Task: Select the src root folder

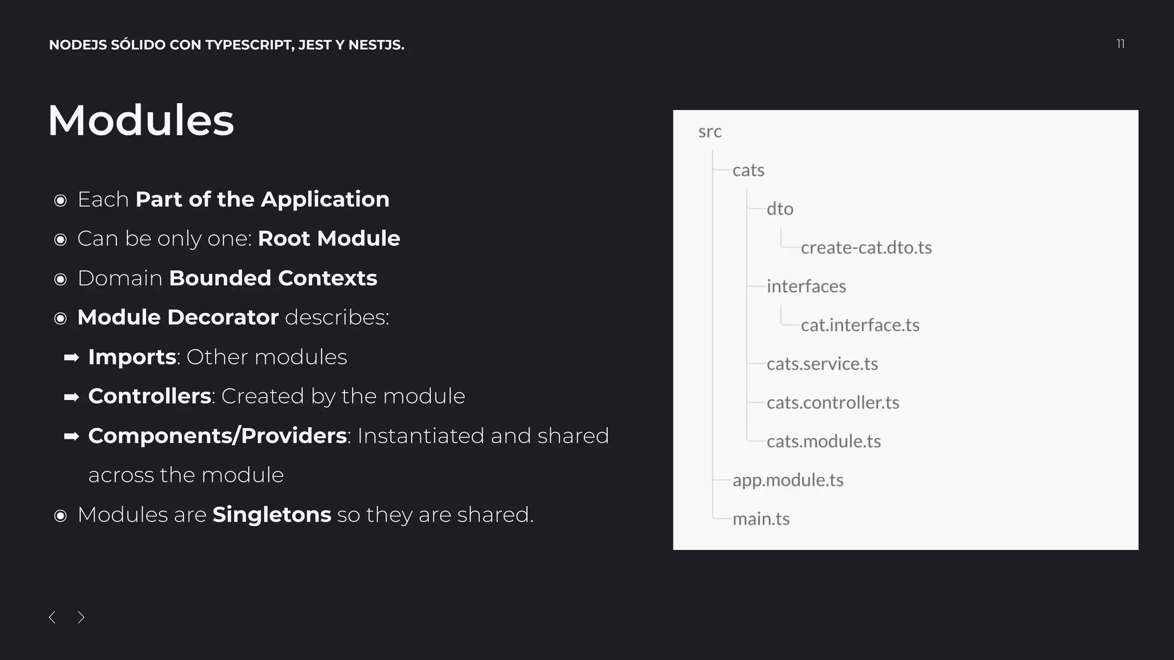Action: coord(710,132)
